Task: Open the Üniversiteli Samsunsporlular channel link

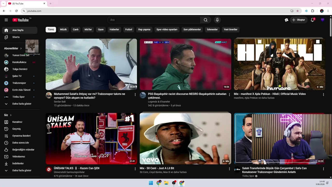Action: point(69,172)
